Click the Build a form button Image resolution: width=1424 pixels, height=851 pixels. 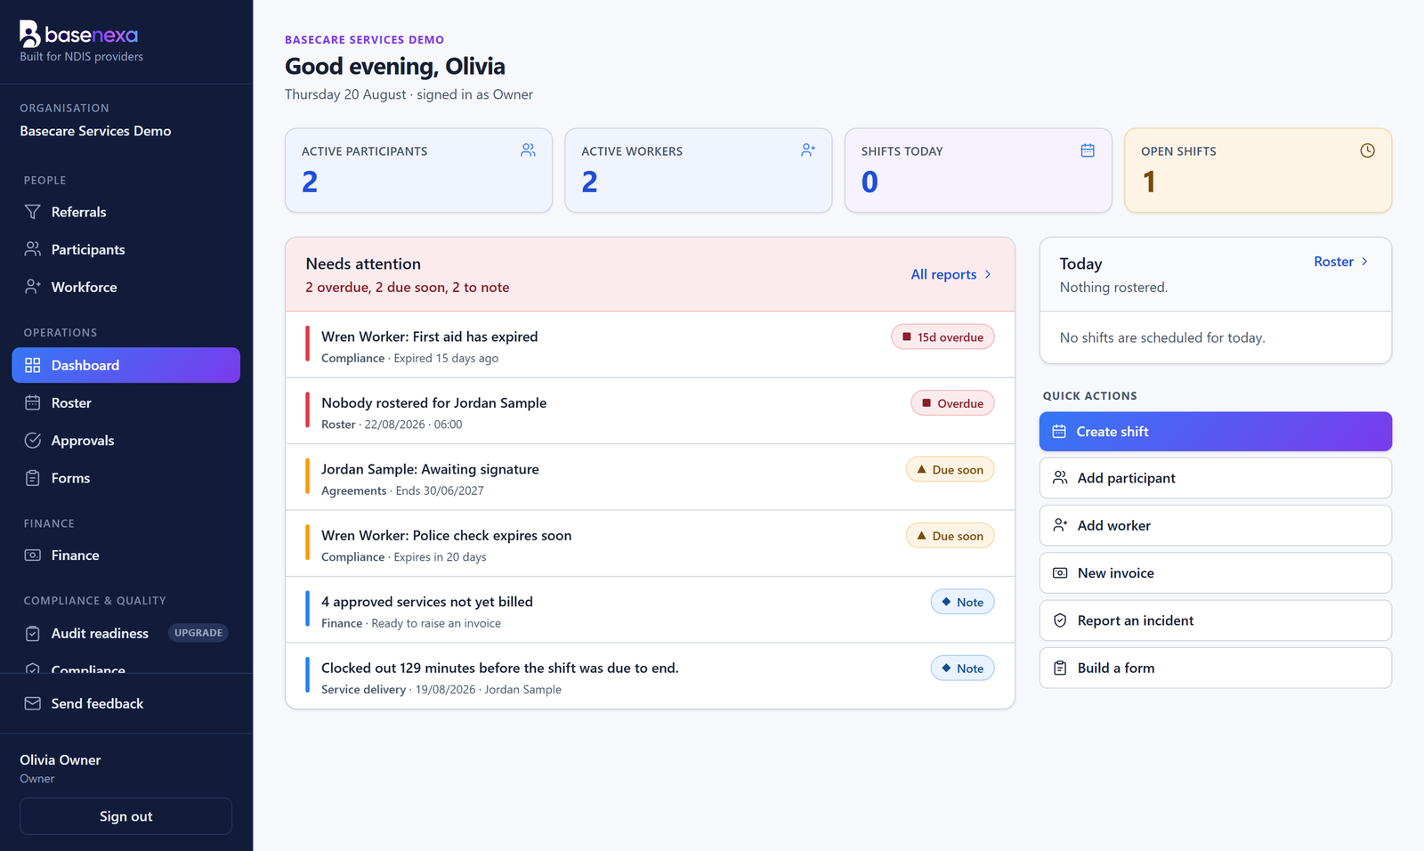1215,668
